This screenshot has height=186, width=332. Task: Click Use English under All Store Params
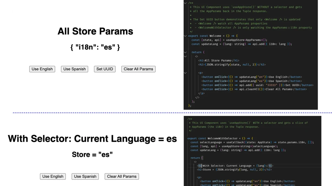click(x=42, y=69)
